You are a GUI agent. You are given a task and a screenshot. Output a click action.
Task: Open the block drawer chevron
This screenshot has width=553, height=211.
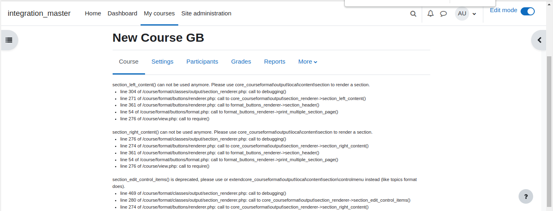[x=539, y=40]
